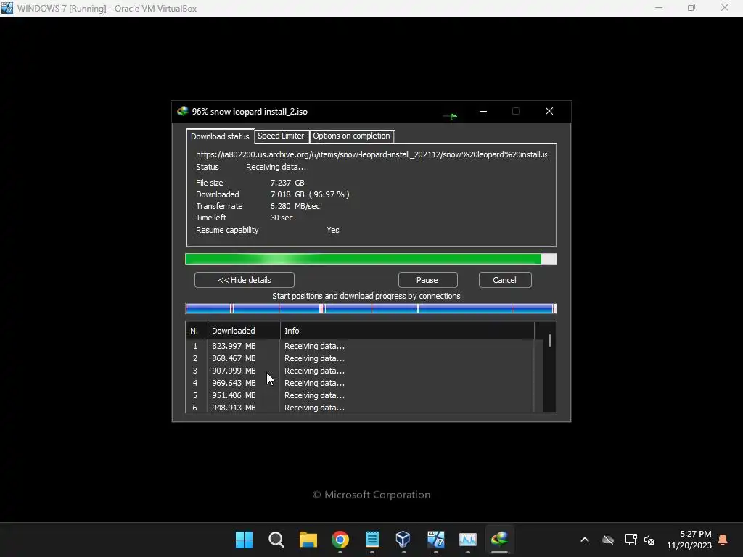The height and width of the screenshot is (557, 743).
Task: Open the Windows 7 VM taskbar icon
Action: coord(435,540)
